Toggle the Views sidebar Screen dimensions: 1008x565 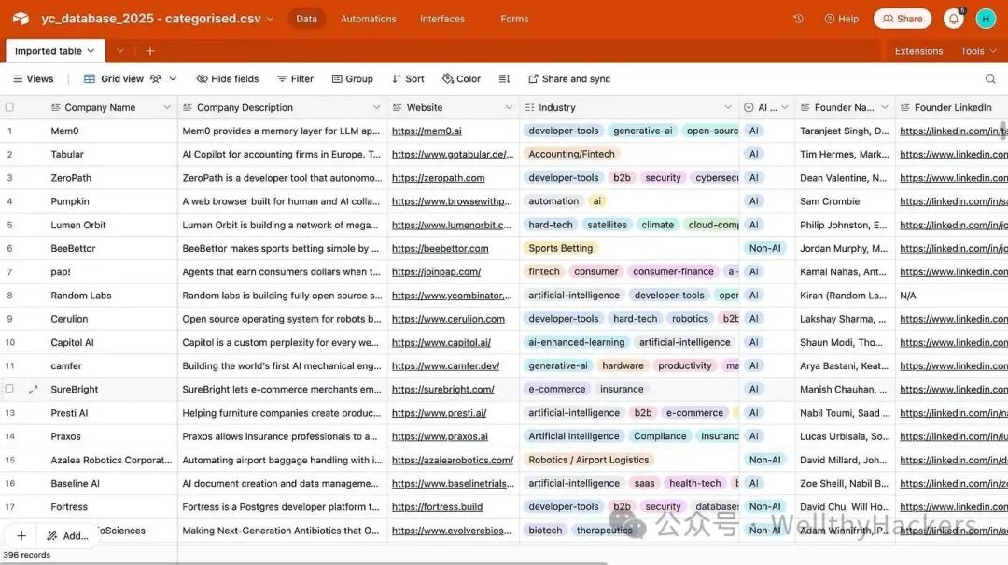34,79
